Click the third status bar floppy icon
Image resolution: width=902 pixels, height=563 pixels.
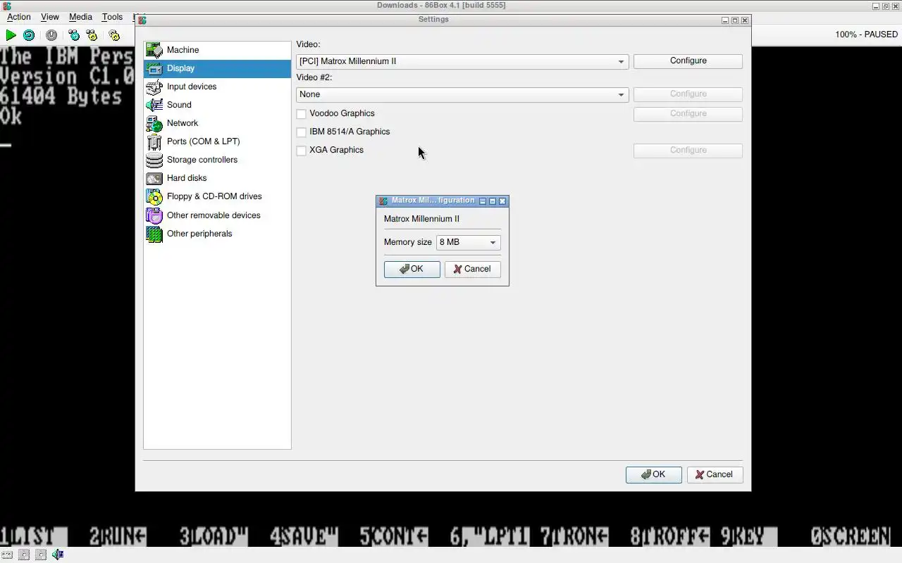coord(41,555)
